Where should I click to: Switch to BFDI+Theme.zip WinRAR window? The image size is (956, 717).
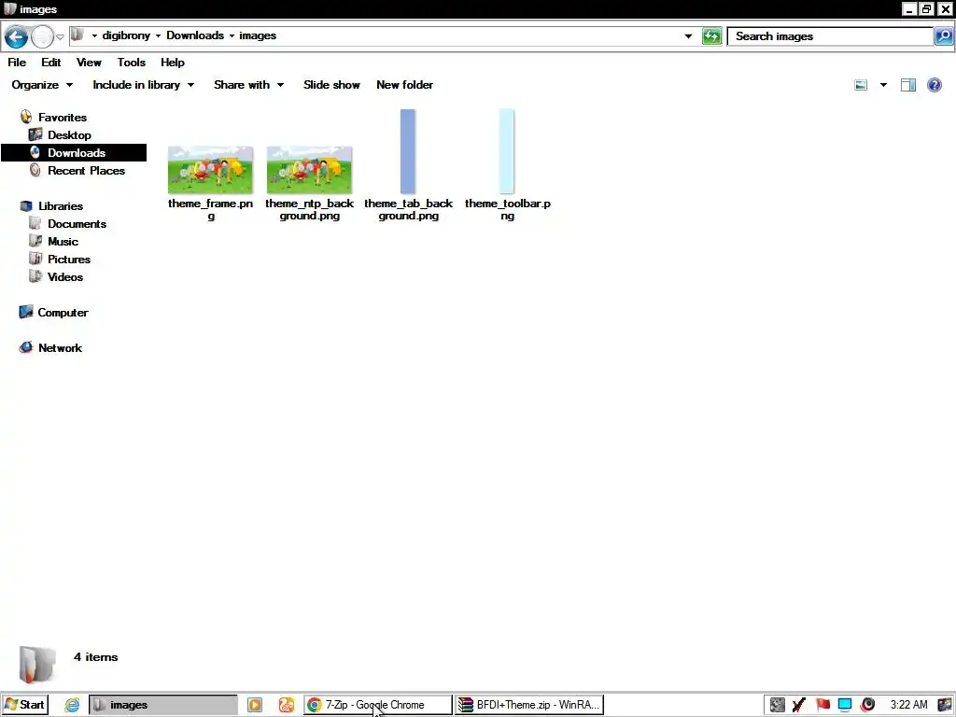530,705
